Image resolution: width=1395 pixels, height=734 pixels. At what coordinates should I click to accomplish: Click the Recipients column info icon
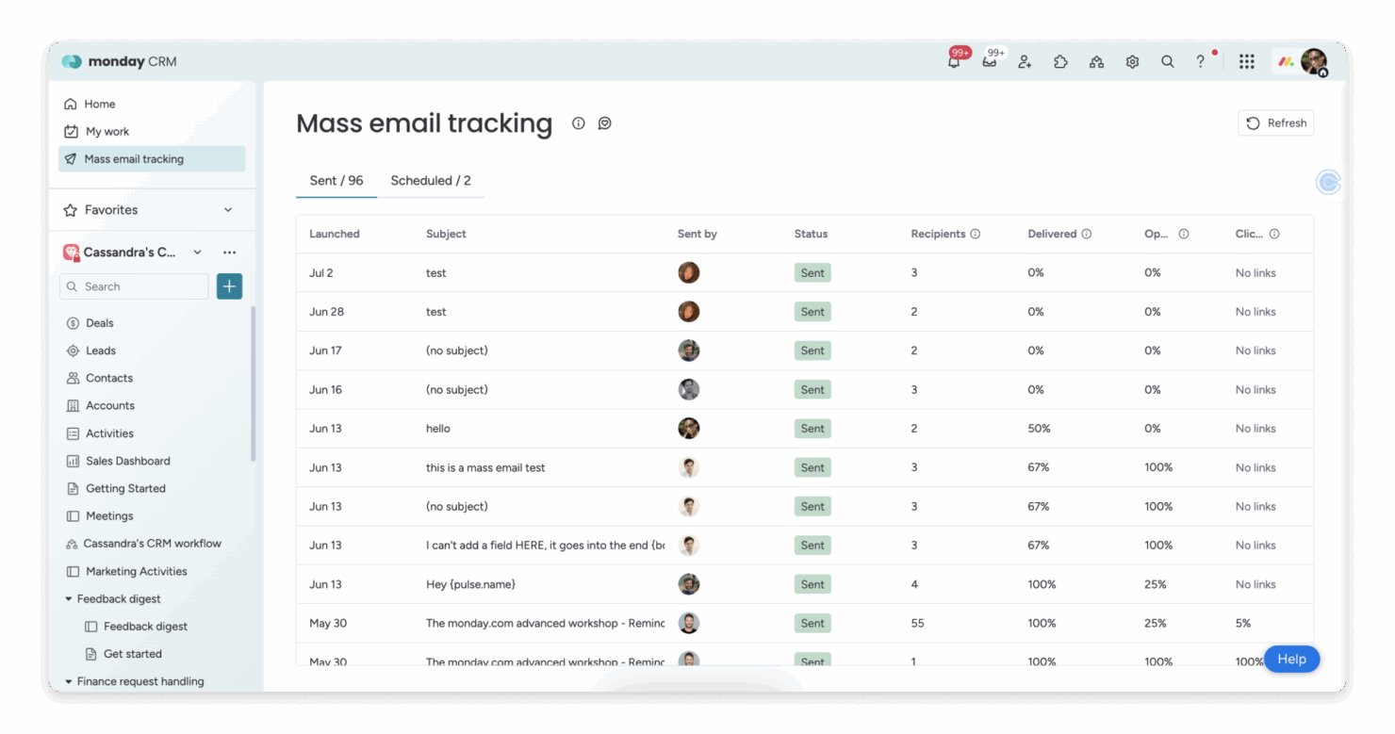(976, 234)
